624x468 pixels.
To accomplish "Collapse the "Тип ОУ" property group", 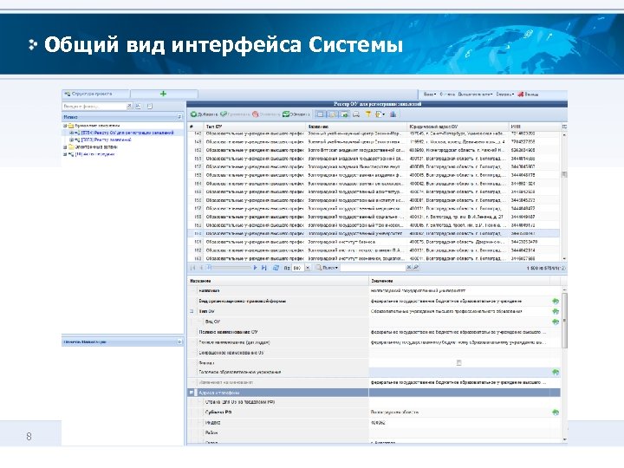I will (192, 312).
